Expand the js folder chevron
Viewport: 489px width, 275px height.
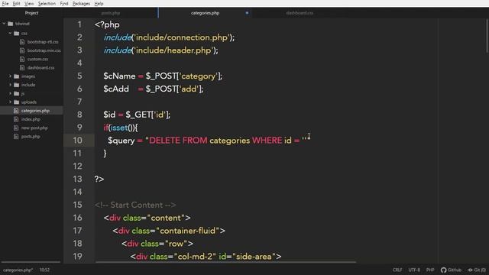(x=10, y=93)
